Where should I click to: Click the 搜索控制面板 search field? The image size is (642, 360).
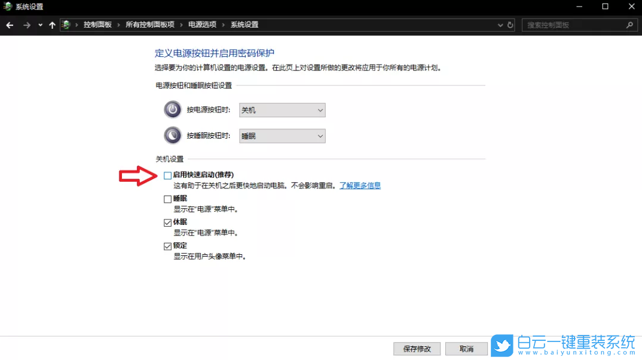(x=574, y=25)
